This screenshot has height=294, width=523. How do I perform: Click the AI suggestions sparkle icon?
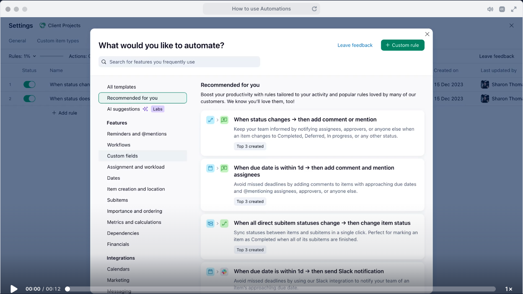145,109
